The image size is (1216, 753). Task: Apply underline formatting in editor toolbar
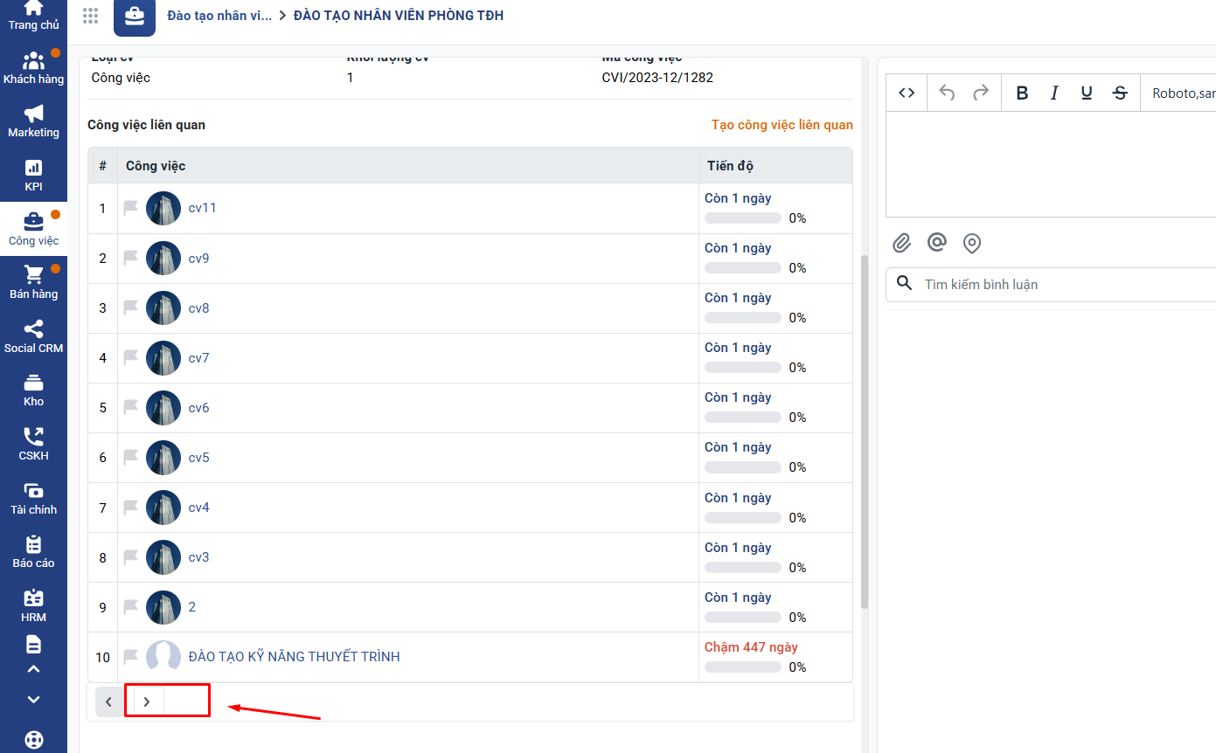click(1087, 93)
